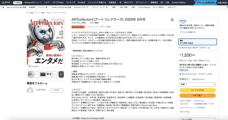This screenshot has height=120, width=228.
Task: Open Amazon Basics in top nav
Action: (178, 2)
